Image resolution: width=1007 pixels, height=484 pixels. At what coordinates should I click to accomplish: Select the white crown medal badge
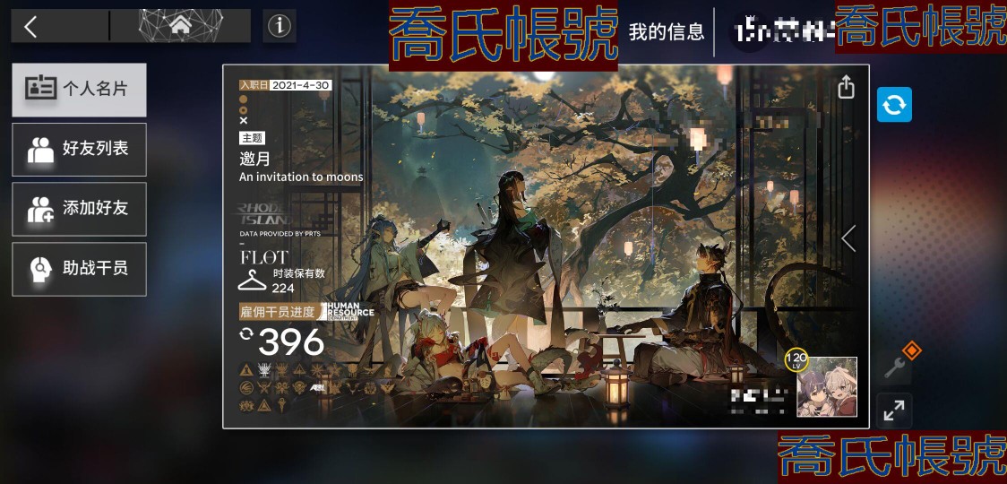(x=264, y=369)
